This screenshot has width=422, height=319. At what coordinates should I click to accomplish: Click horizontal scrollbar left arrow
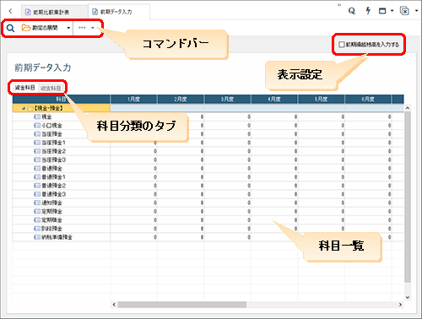[114, 305]
